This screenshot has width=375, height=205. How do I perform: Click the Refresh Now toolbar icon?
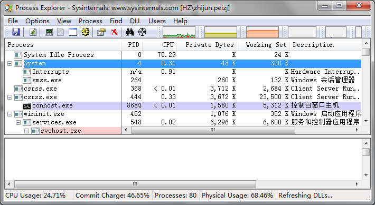[x=33, y=32]
